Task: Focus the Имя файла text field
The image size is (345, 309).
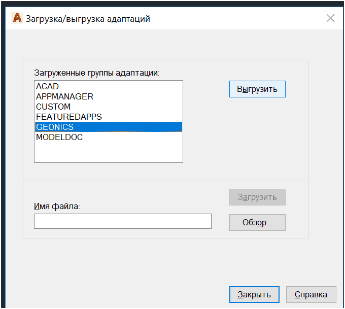Action: [x=122, y=221]
